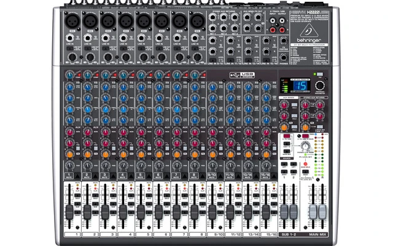The image size is (393, 246).
Task: Click the headphones output jack
Action: [284, 57]
